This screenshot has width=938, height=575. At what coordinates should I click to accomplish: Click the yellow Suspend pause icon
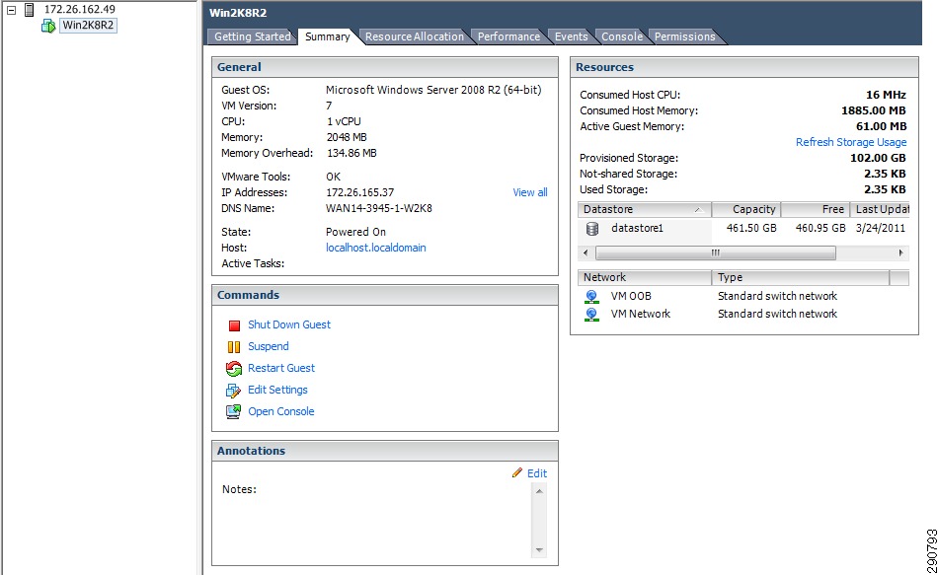tap(234, 346)
